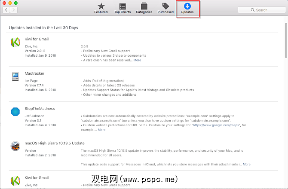Go forward with the right arrow
The image size is (288, 189).
14,10
